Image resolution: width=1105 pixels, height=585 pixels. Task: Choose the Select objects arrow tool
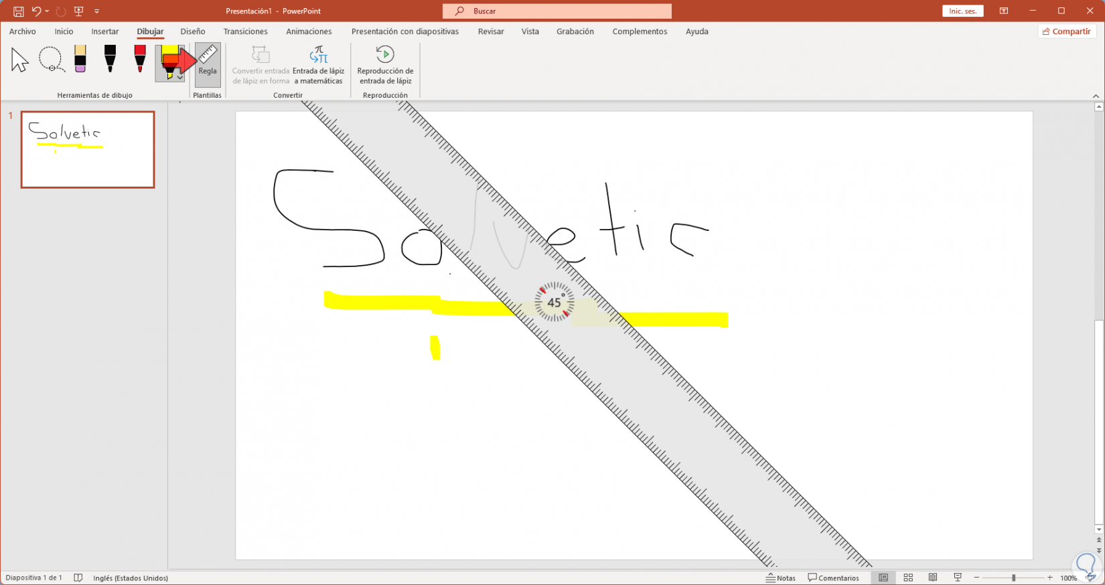(20, 60)
